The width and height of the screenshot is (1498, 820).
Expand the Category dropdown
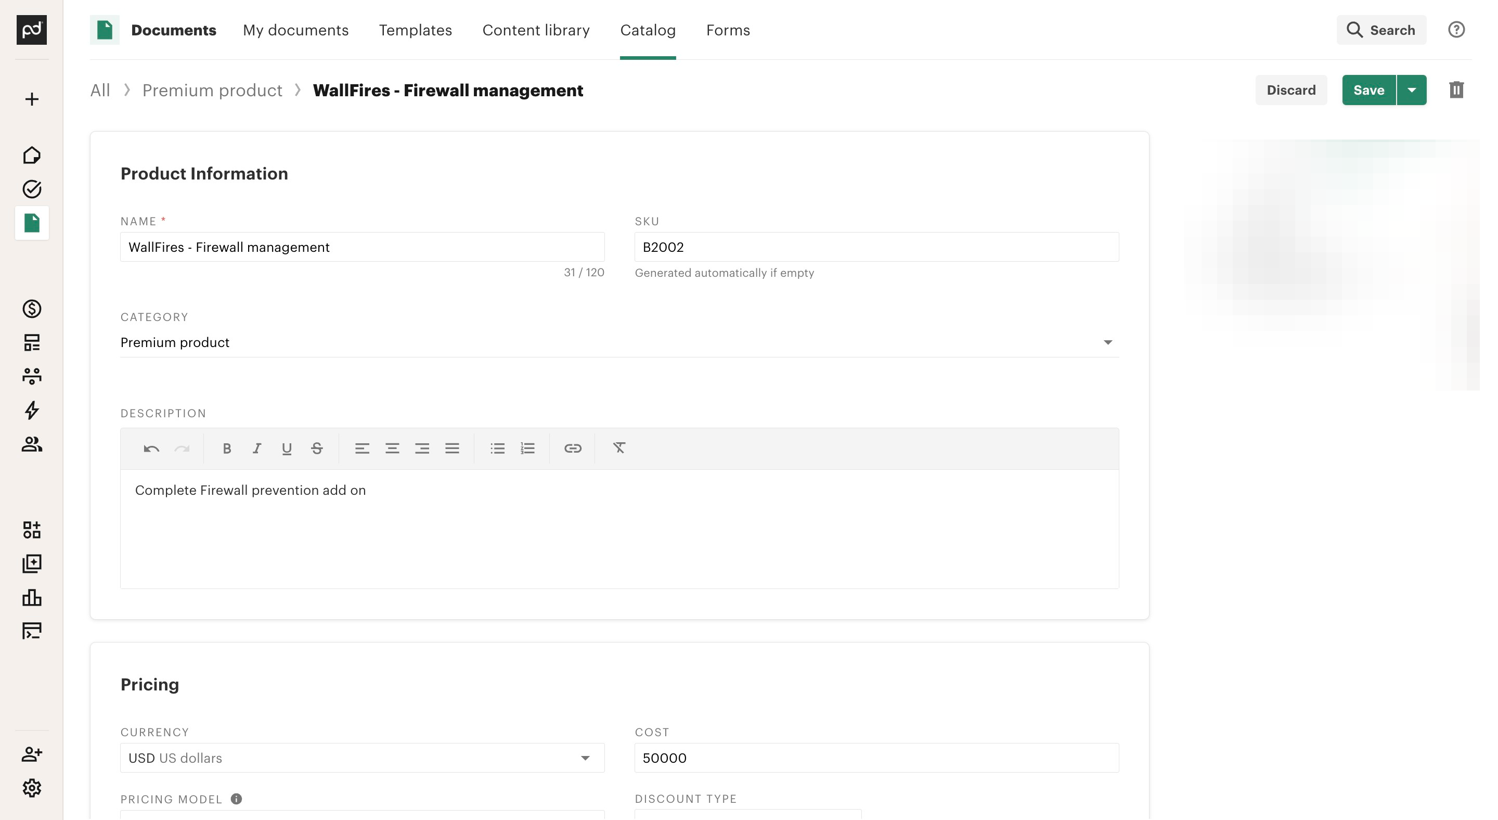click(x=1107, y=342)
